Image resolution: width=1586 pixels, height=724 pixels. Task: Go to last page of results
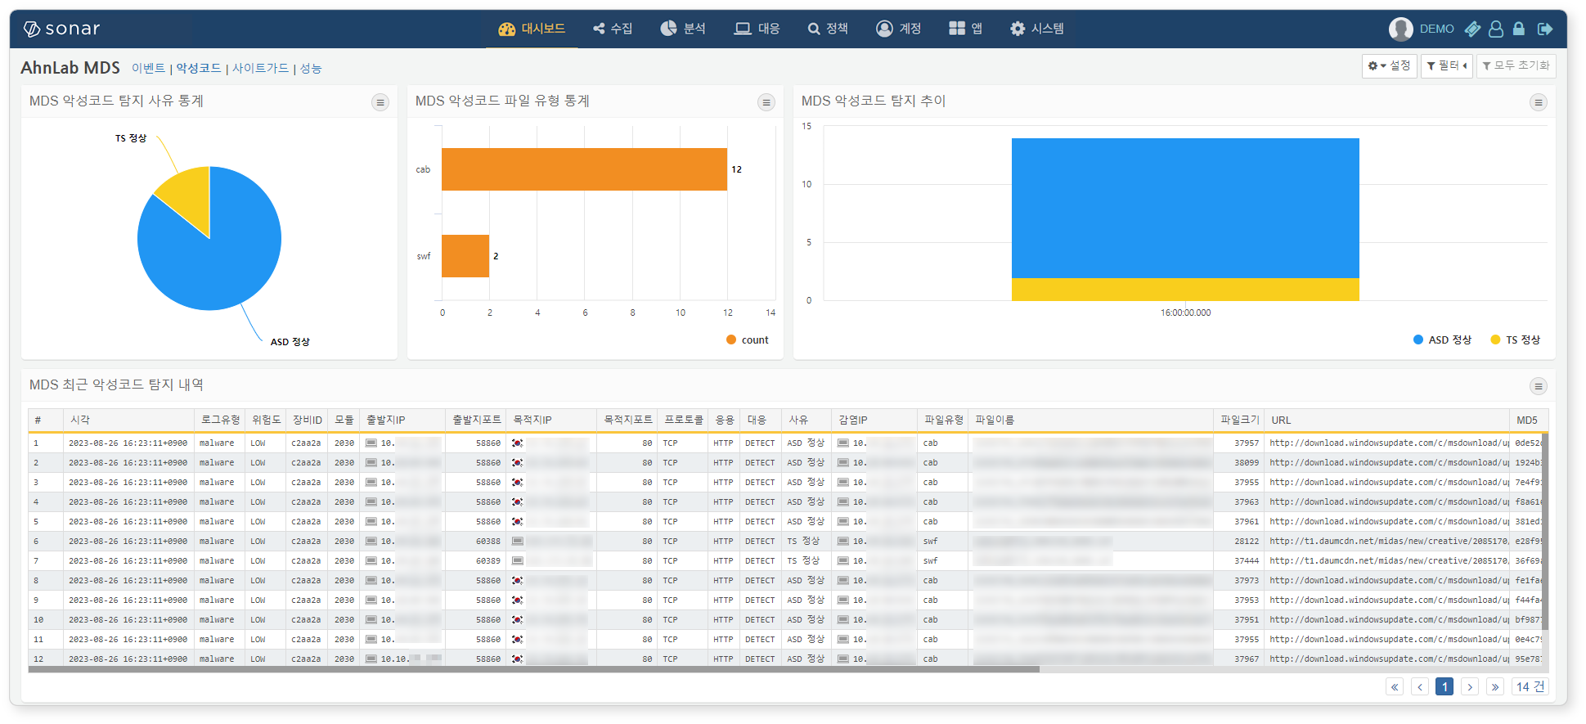point(1495,687)
